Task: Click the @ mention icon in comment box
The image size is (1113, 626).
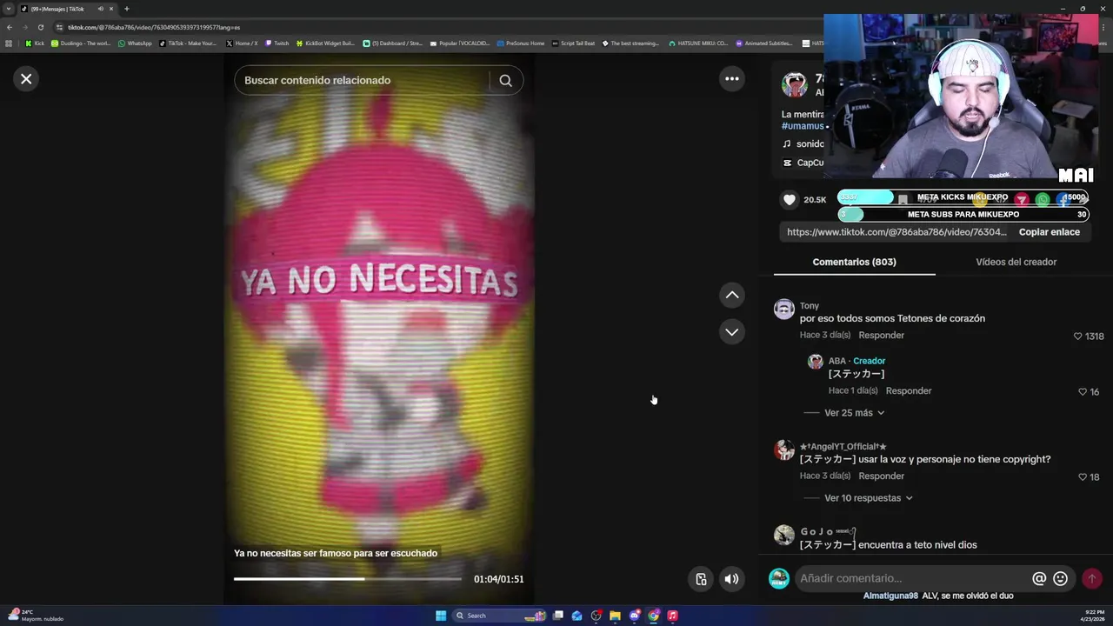Action: pos(1039,578)
